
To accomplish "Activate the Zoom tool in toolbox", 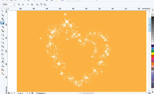I will pos(2,23).
